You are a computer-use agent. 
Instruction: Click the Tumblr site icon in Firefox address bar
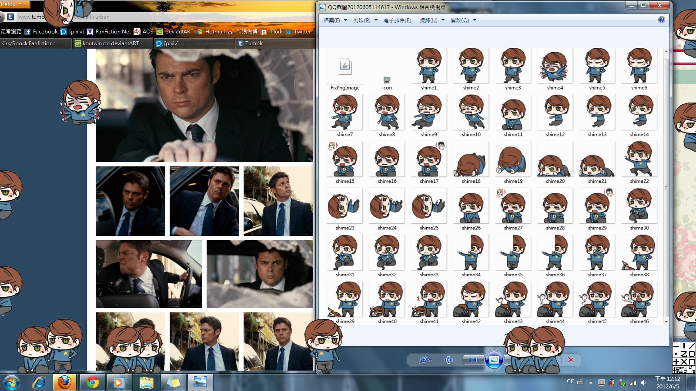pyautogui.click(x=10, y=17)
